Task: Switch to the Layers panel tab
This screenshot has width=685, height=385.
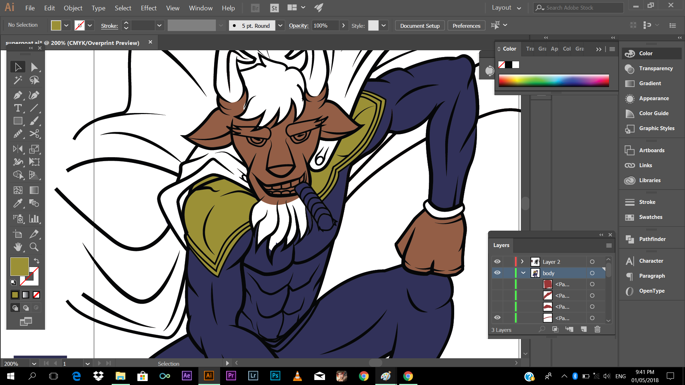Action: (x=501, y=245)
